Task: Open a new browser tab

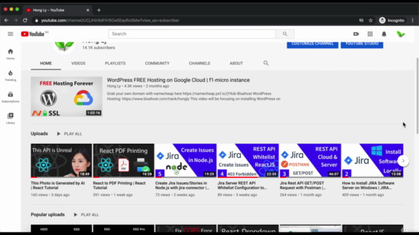Action: tap(99, 10)
